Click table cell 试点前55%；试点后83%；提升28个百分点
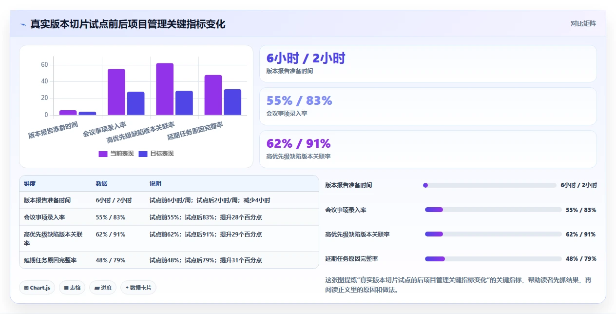 pyautogui.click(x=206, y=217)
